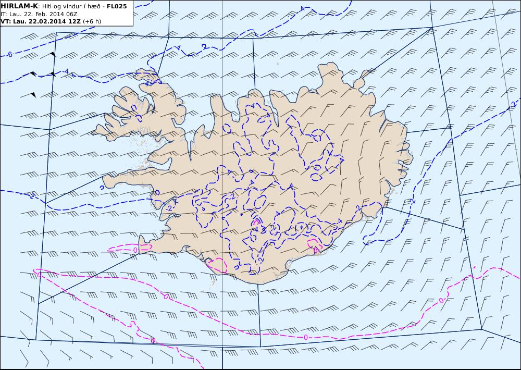
Task: Click the "Hiti og vindur í hæð" title
Action: click(x=72, y=7)
